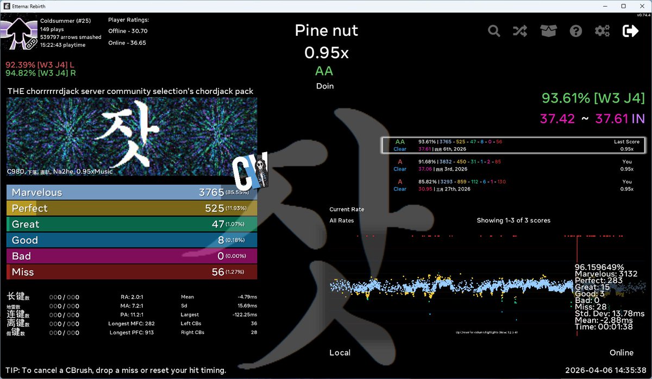Click the Sd 15.69ms statistic

tap(219, 306)
